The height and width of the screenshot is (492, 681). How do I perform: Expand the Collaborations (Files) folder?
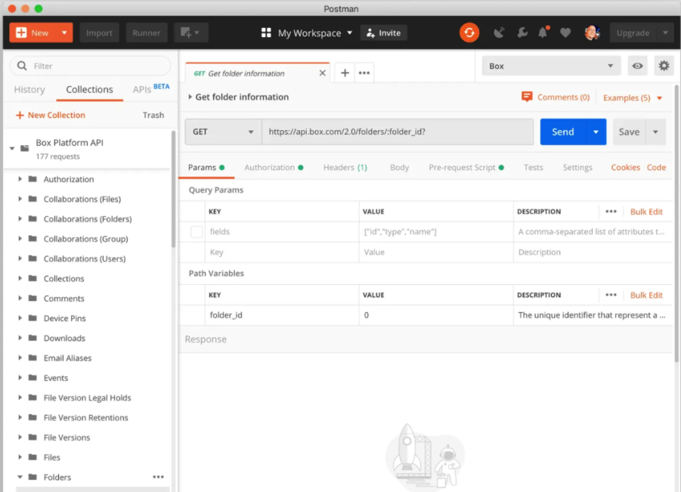20,199
